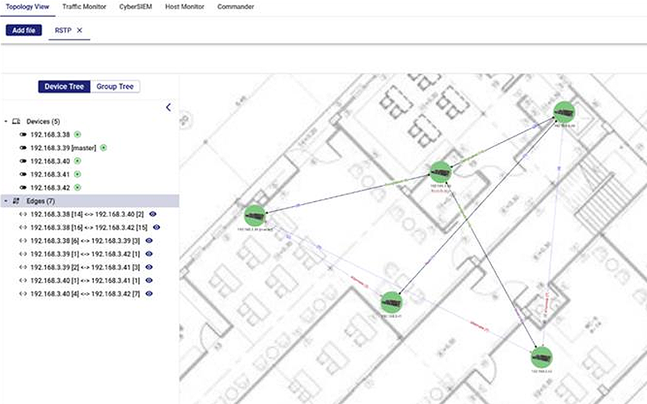Toggle eye icon for 192.168.3.39 [2] <-> 192.168.3.41 [3]
The width and height of the screenshot is (647, 404).
pos(149,267)
